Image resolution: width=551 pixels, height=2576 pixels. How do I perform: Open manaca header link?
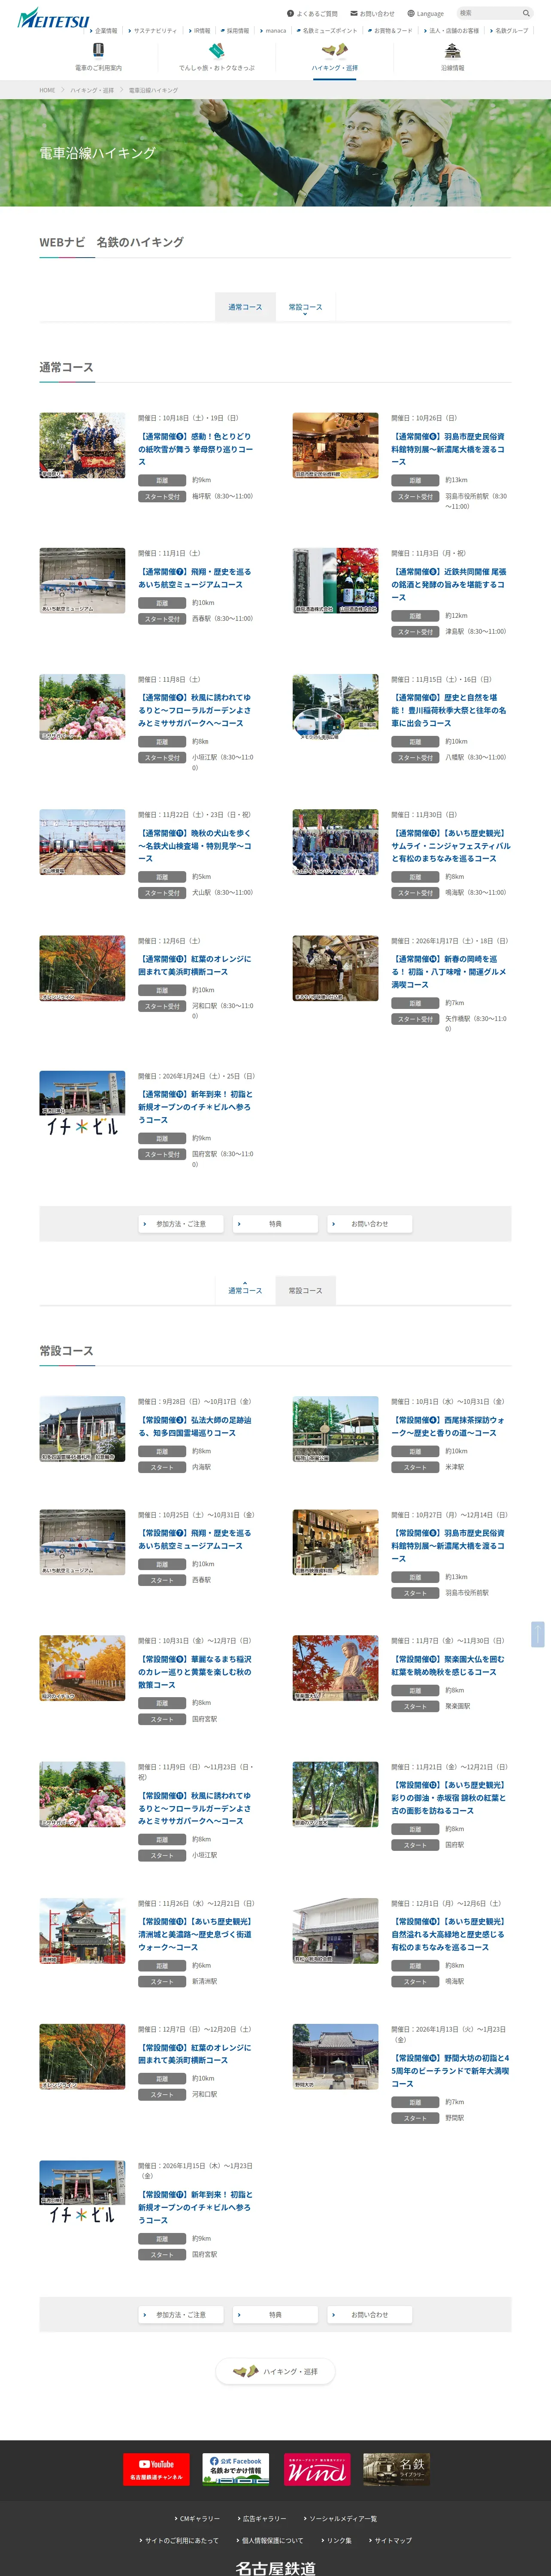tap(273, 31)
